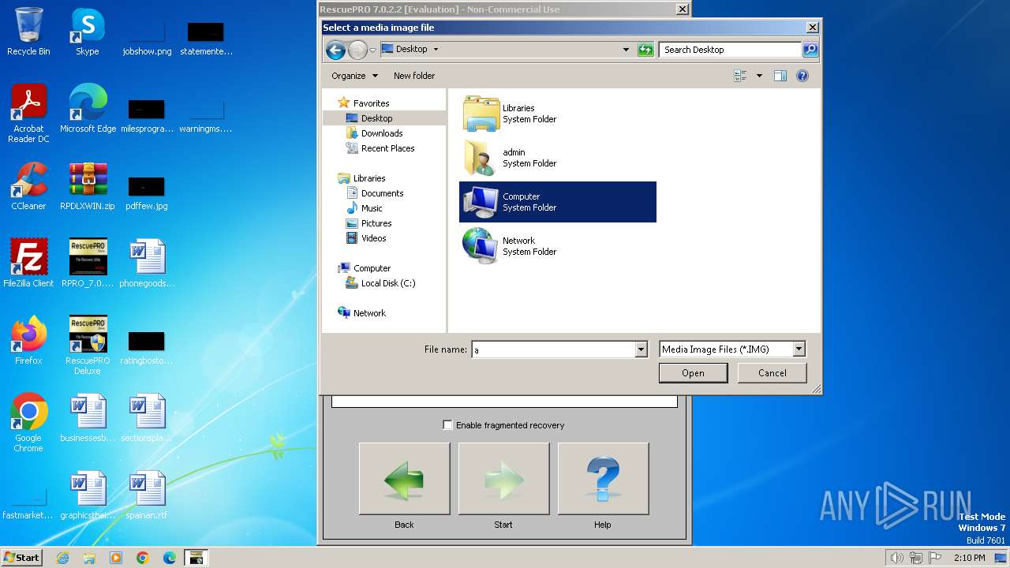
Task: Enable fragmented recovery checkbox
Action: tap(447, 425)
